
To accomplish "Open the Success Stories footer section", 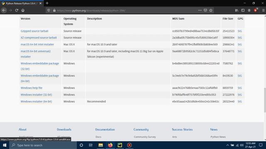I will click(182, 130).
